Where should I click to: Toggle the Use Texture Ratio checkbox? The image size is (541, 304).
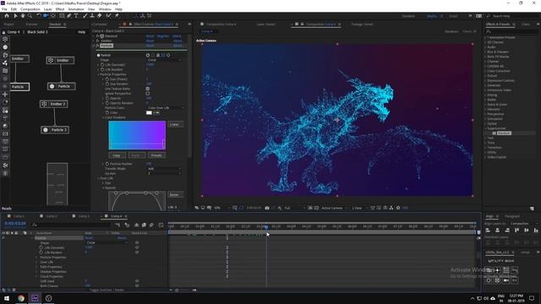click(x=148, y=89)
